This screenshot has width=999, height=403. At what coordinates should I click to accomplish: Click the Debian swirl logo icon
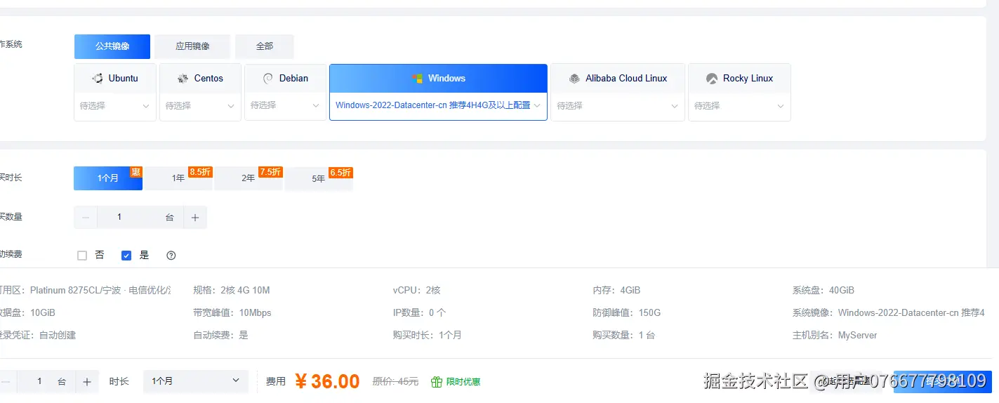pyautogui.click(x=268, y=79)
